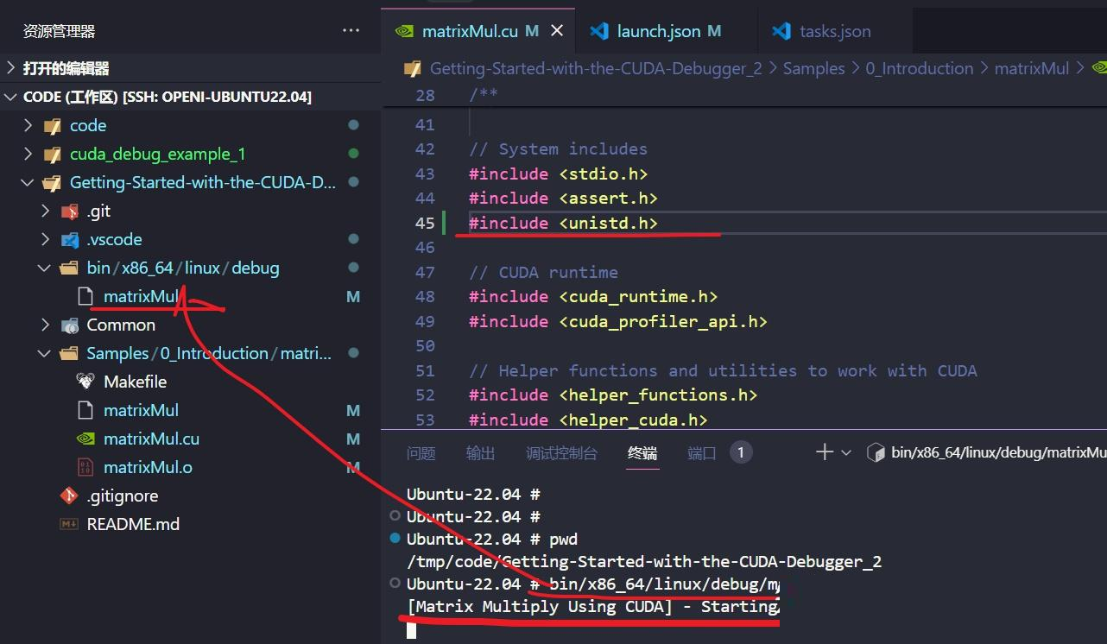Click the NVIDIA icon on matrixMul.cu tab
The height and width of the screenshot is (644, 1107).
(x=403, y=31)
